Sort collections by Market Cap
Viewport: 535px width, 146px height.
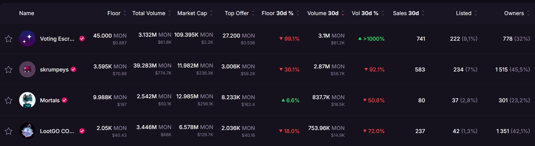pos(192,13)
